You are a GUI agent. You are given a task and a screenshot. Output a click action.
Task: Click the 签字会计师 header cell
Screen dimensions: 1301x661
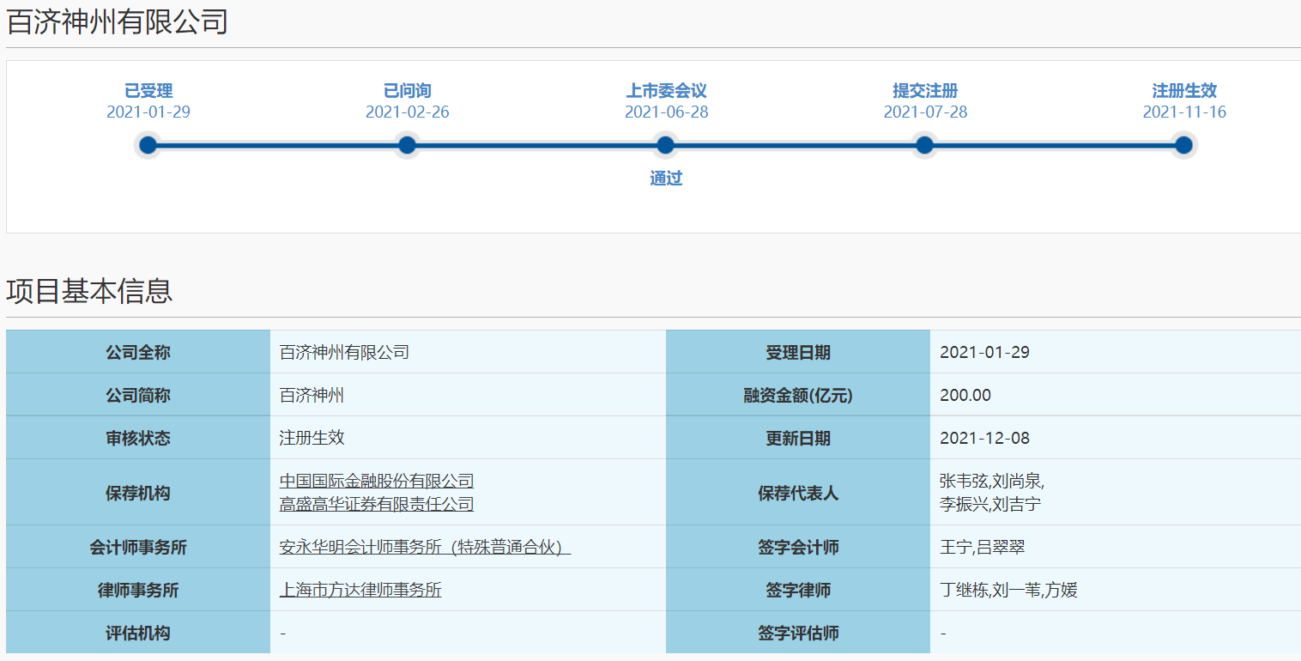(798, 547)
